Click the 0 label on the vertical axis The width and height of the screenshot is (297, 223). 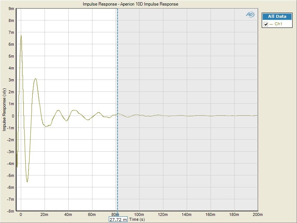(13, 116)
